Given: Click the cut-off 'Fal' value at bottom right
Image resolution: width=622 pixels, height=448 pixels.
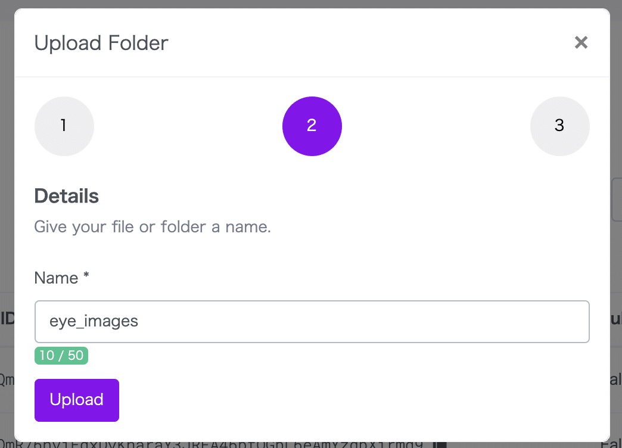Looking at the screenshot, I should point(612,444).
